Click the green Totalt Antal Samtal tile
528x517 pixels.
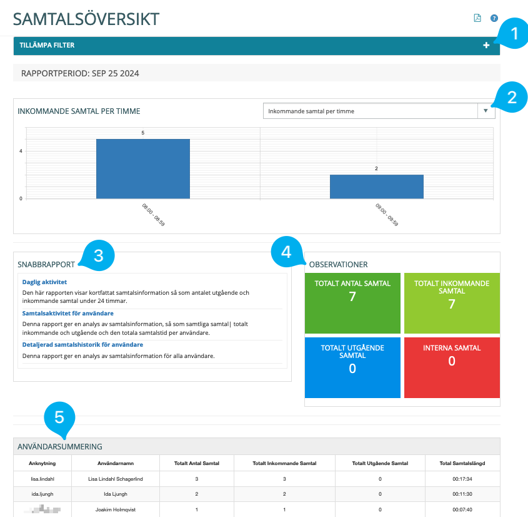pyautogui.click(x=352, y=303)
